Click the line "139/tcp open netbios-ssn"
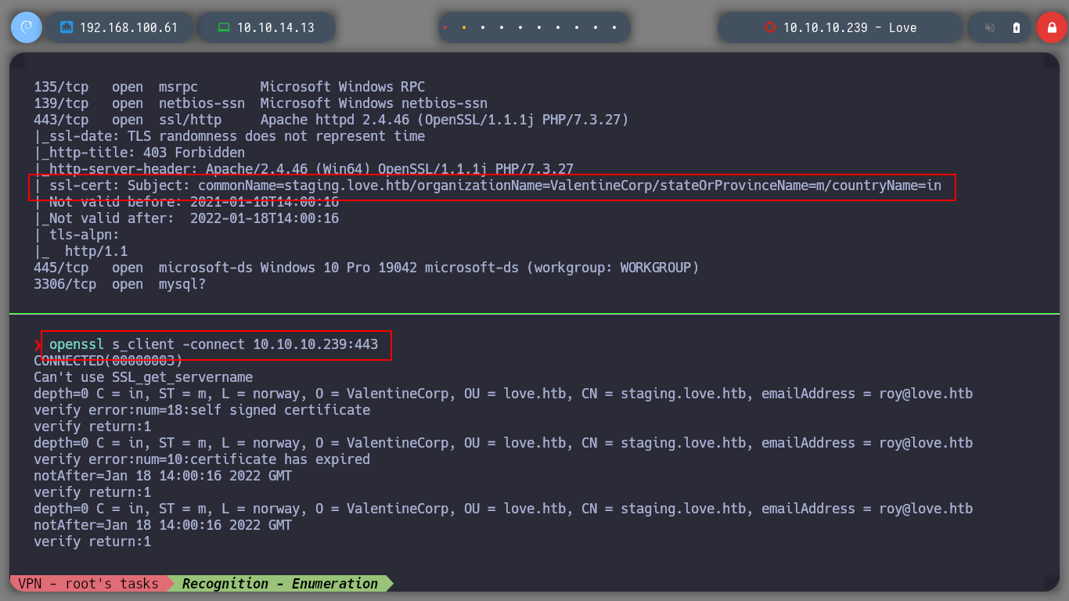 [x=261, y=103]
